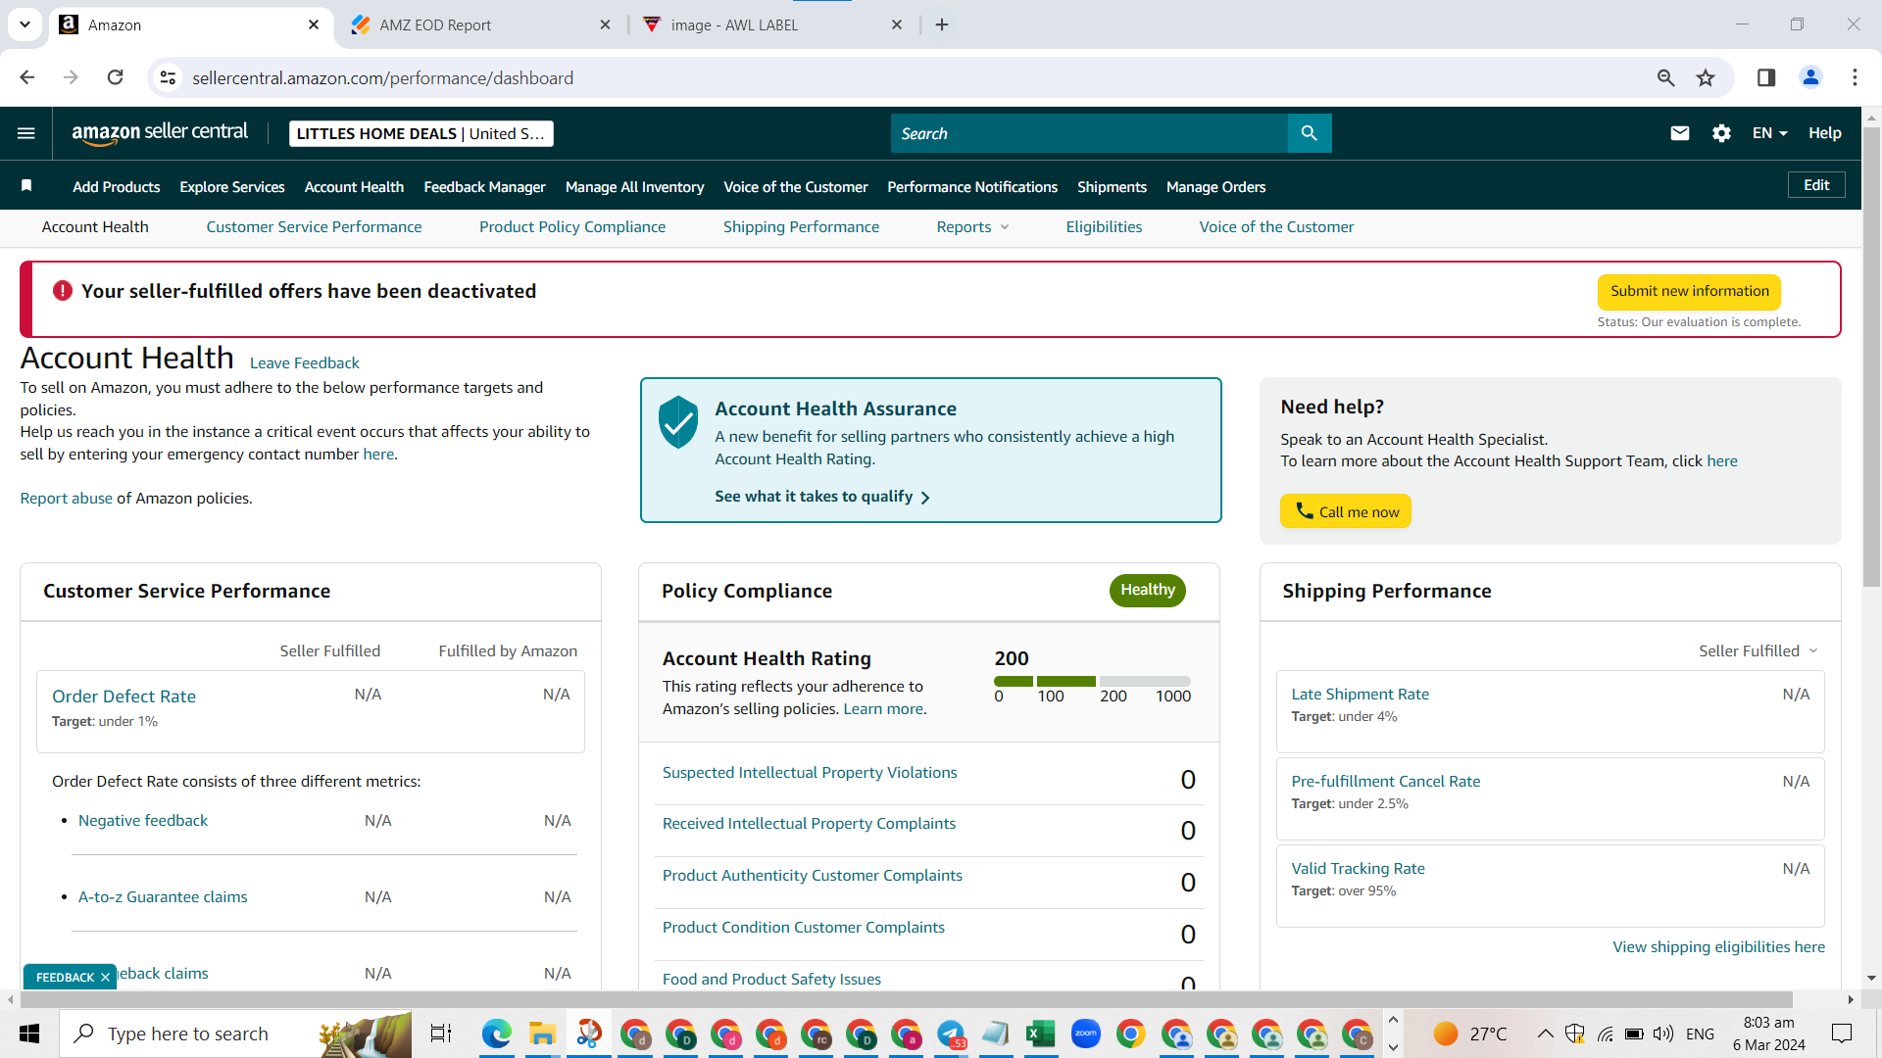Viewport: 1882px width, 1058px height.
Task: Show hidden system tray icons chevron
Action: pos(1545,1034)
